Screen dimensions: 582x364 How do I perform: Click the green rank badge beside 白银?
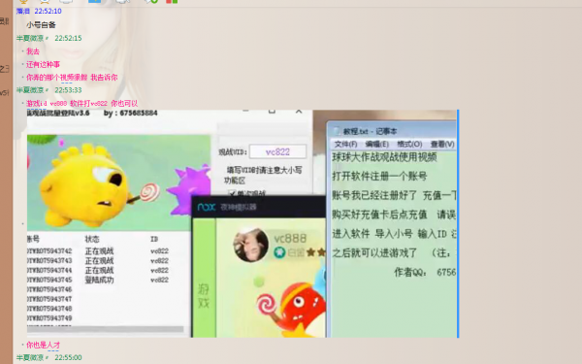click(x=279, y=252)
